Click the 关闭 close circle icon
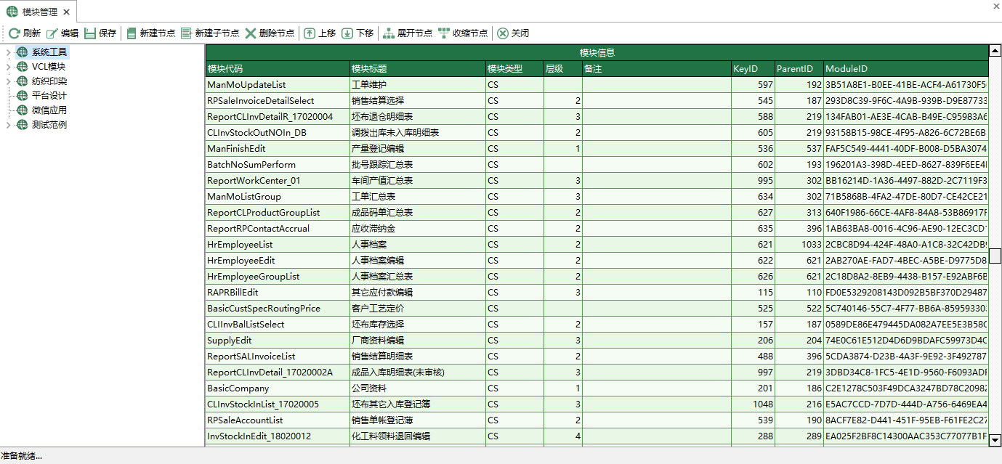1002x464 pixels. coord(503,33)
